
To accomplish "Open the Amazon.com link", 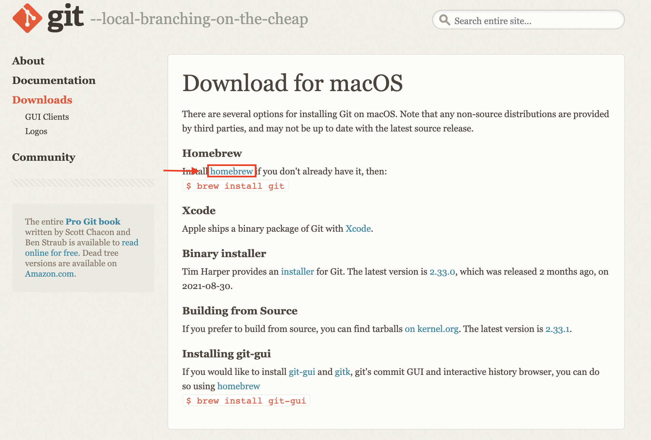I will point(50,274).
